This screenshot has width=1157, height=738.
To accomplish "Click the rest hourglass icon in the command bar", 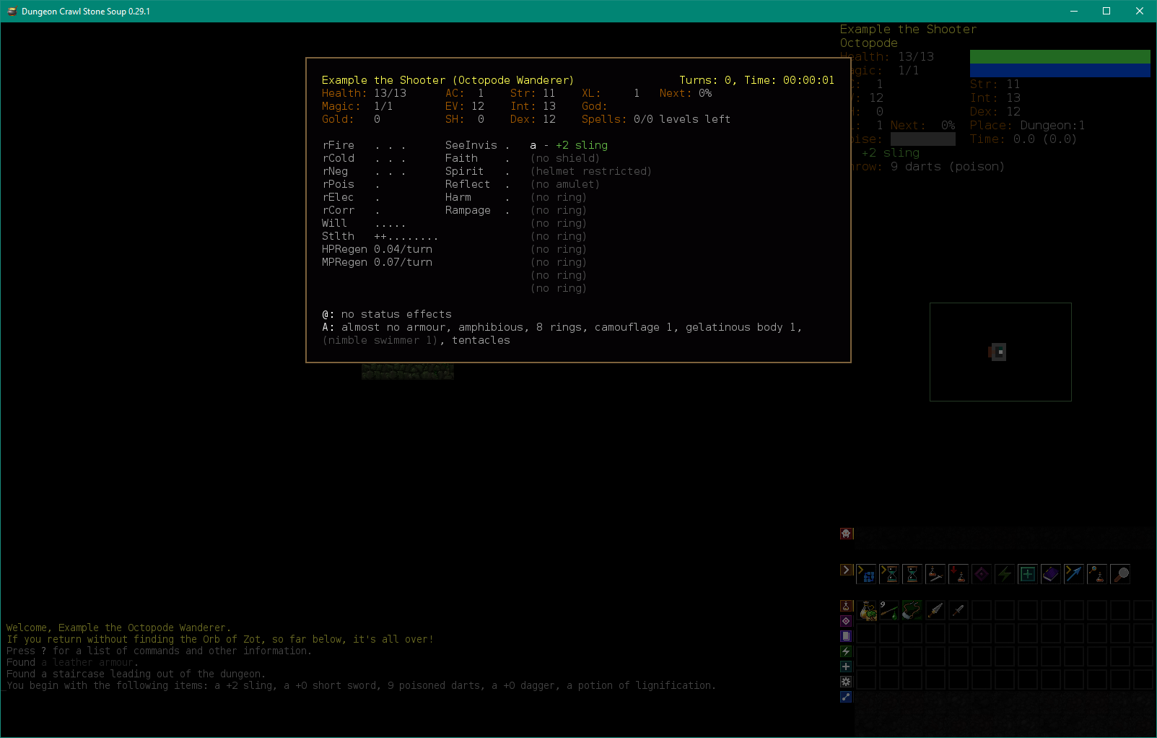I will tap(890, 574).
